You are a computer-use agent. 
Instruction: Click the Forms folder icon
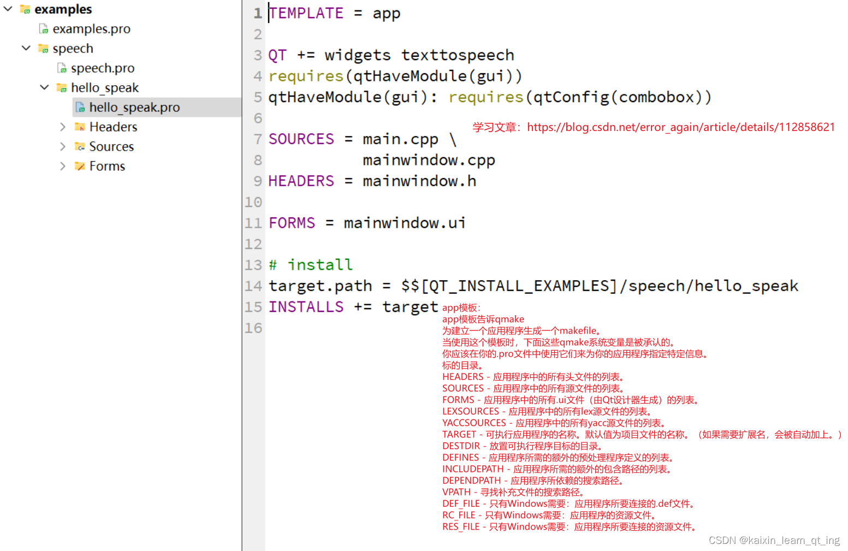click(80, 166)
